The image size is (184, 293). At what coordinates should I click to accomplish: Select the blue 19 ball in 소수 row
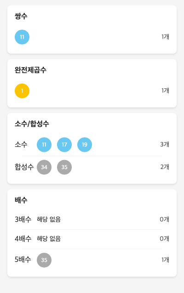pos(85,144)
